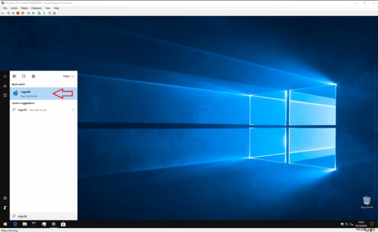This screenshot has height=232, width=378.
Task: Click the Best match heading text
Action: point(18,84)
